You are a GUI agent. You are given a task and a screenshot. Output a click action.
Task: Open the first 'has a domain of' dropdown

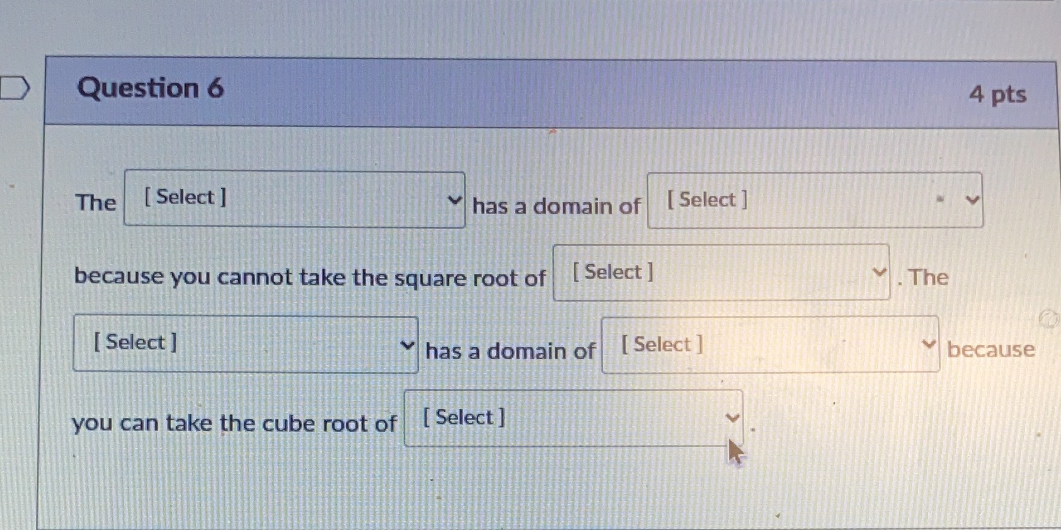pyautogui.click(x=815, y=200)
